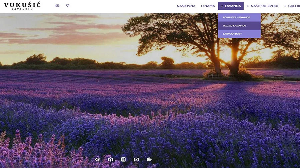
Task: Select Povijest lavande from the dropdown
Action: [x=236, y=17]
